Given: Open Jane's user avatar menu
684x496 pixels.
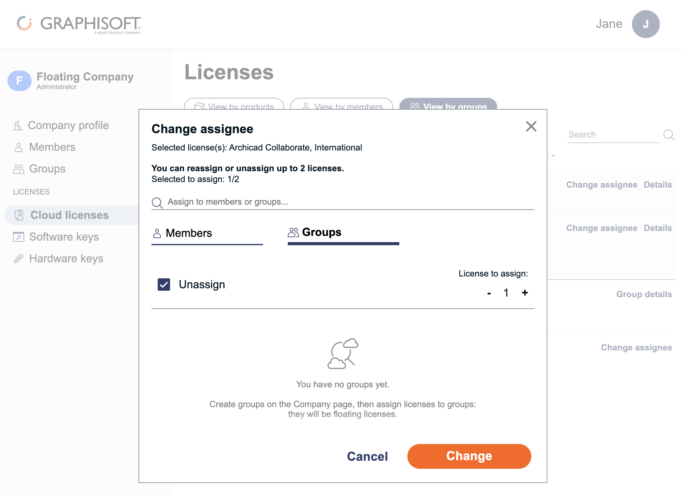Looking at the screenshot, I should (x=646, y=24).
